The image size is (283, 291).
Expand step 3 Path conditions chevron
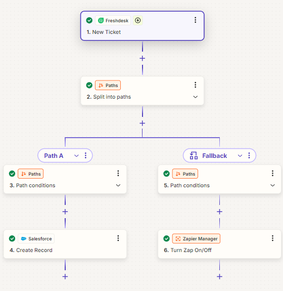click(118, 185)
